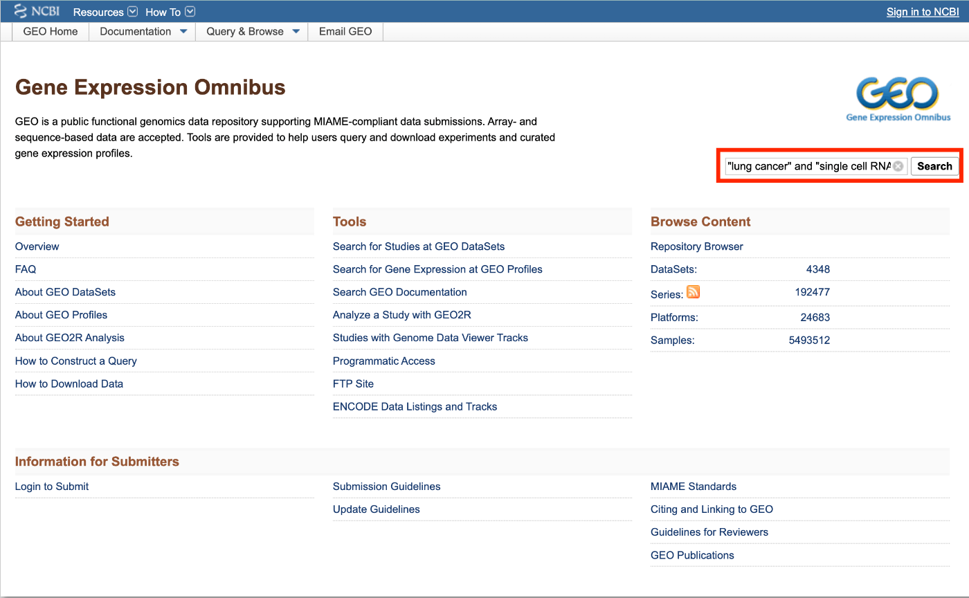The width and height of the screenshot is (969, 598).
Task: Select Search for Gene Expression at GEO Profiles
Action: [437, 269]
